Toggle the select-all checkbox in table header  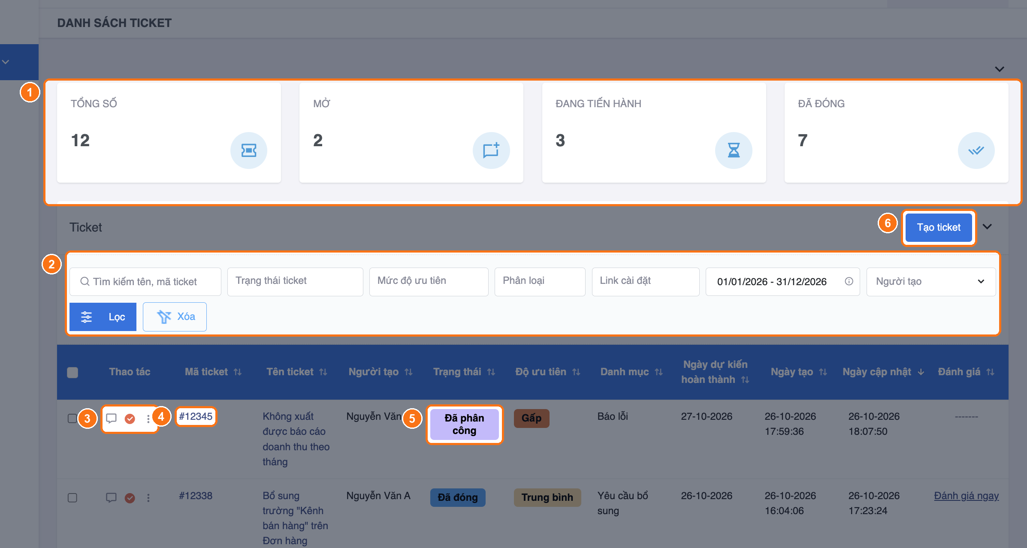(x=72, y=372)
